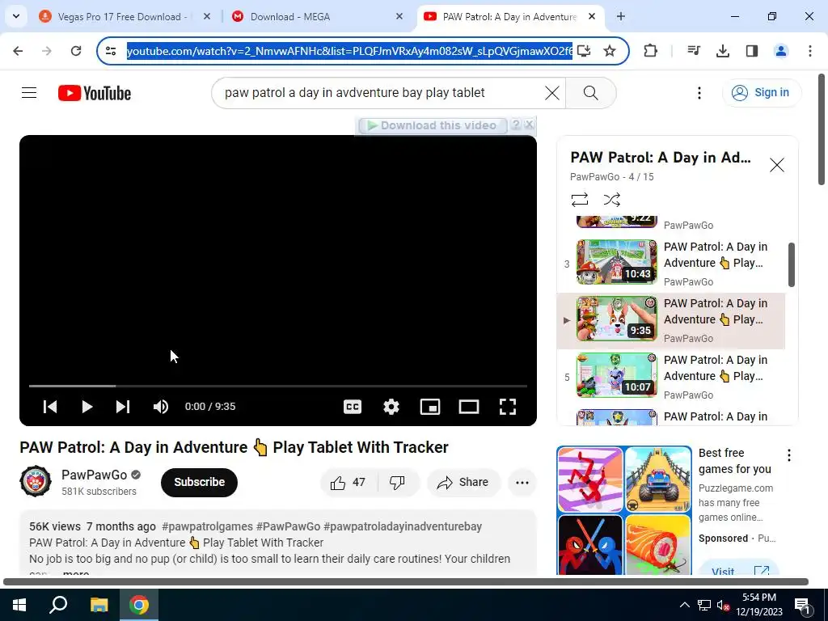The width and height of the screenshot is (828, 621).
Task: Open File Explorer from taskbar
Action: [99, 605]
